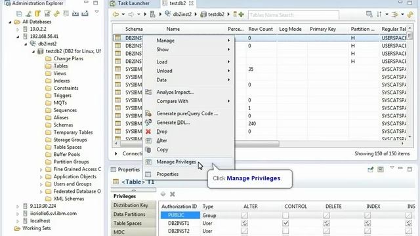Toggle the INDEX checkbox for DB2INST1
Screen dimensions: 420x236
367,223
